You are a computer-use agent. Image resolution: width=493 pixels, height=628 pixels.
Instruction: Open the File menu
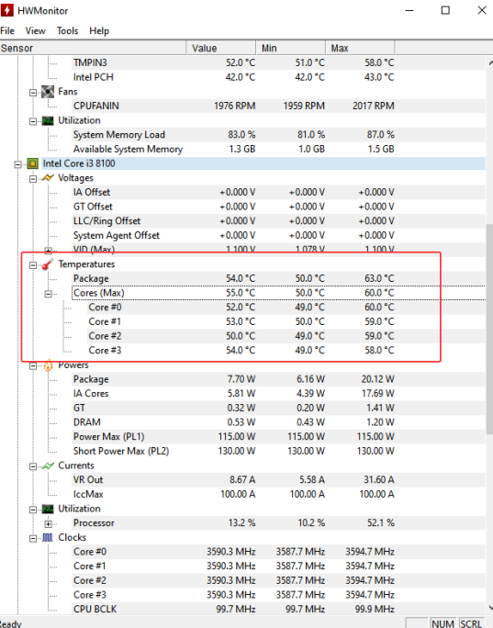[x=7, y=31]
